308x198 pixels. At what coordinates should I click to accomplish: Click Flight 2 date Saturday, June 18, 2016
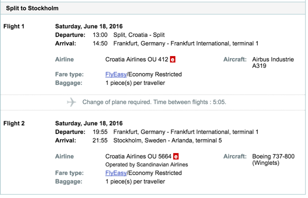point(89,123)
